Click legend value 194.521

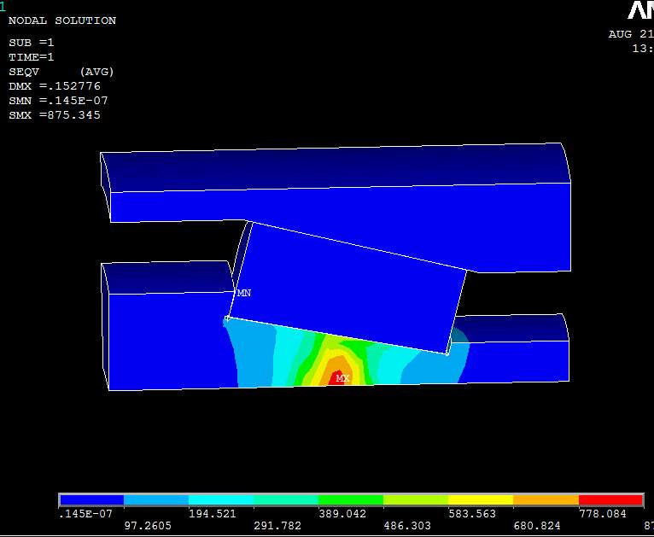coord(213,514)
